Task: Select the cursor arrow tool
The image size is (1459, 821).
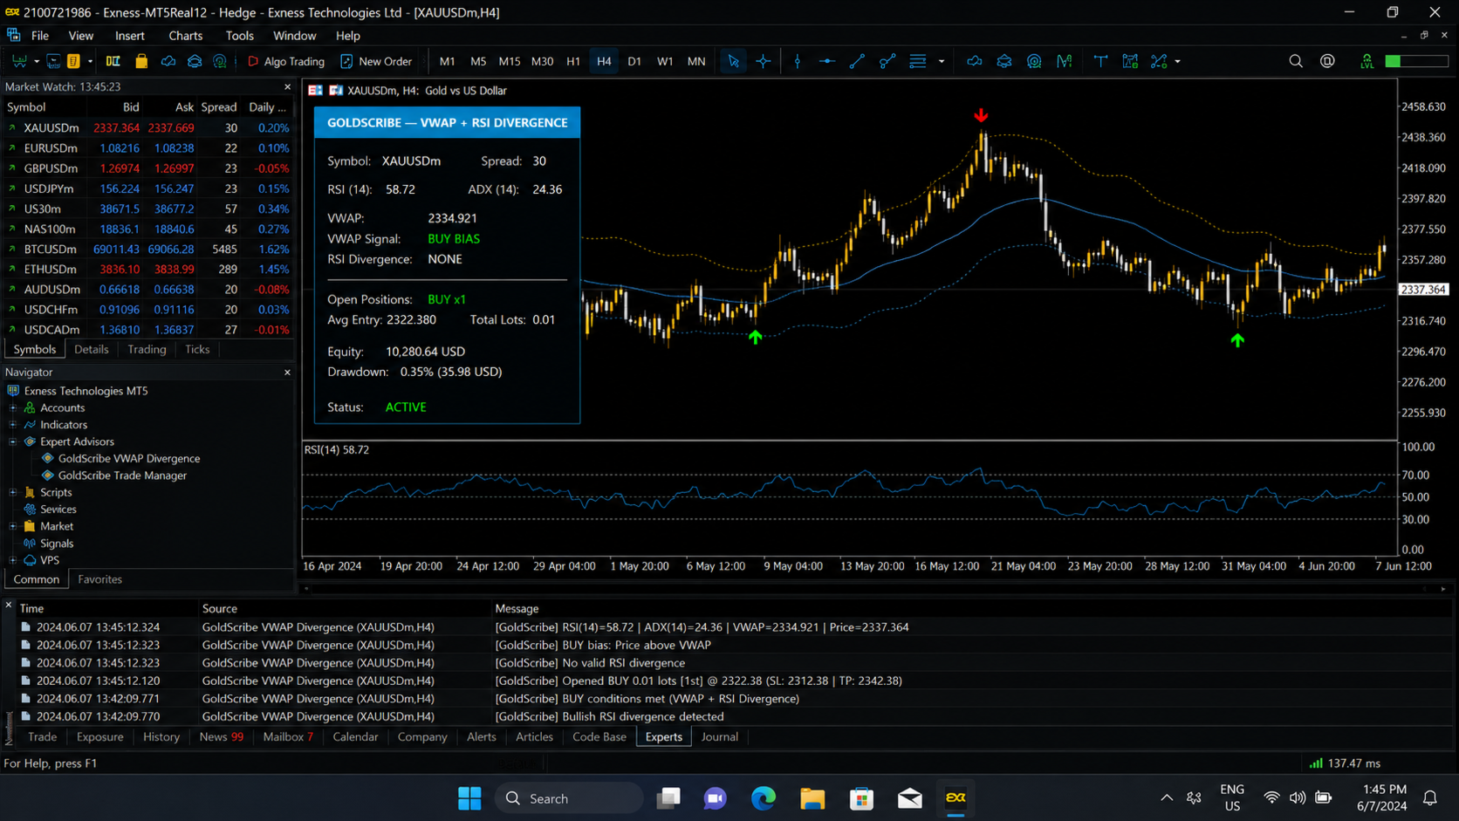Action: coord(733,61)
